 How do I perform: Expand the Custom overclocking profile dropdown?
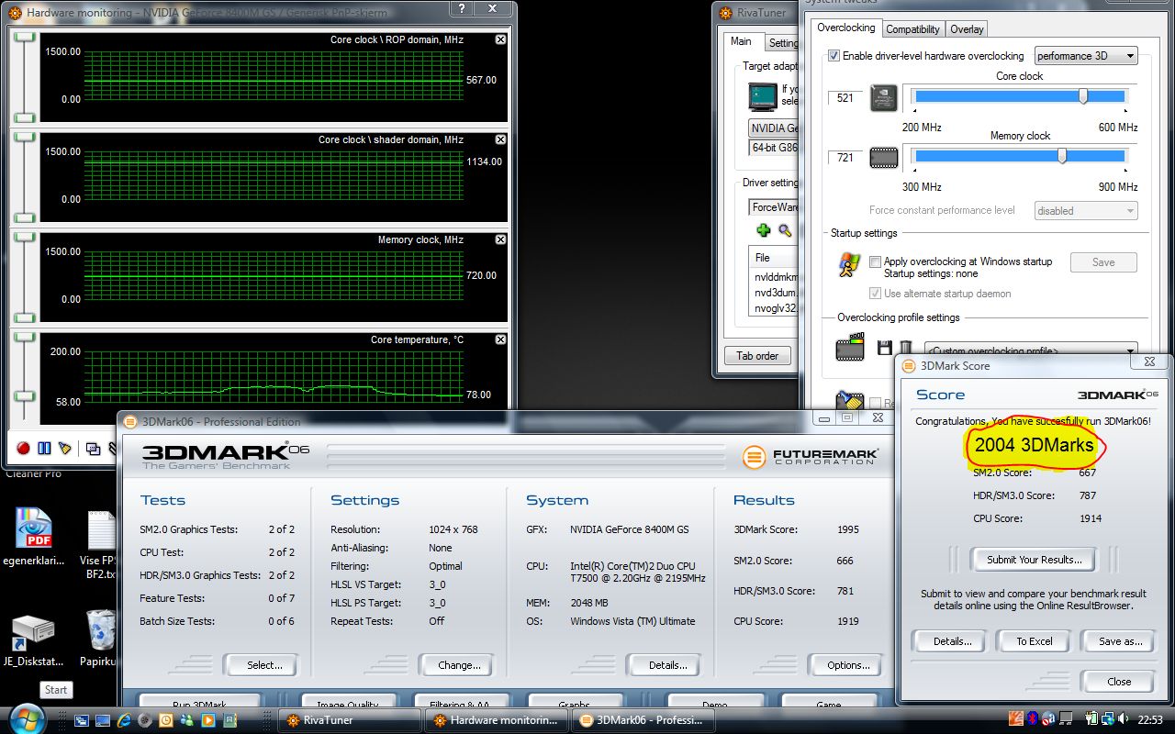(1031, 350)
